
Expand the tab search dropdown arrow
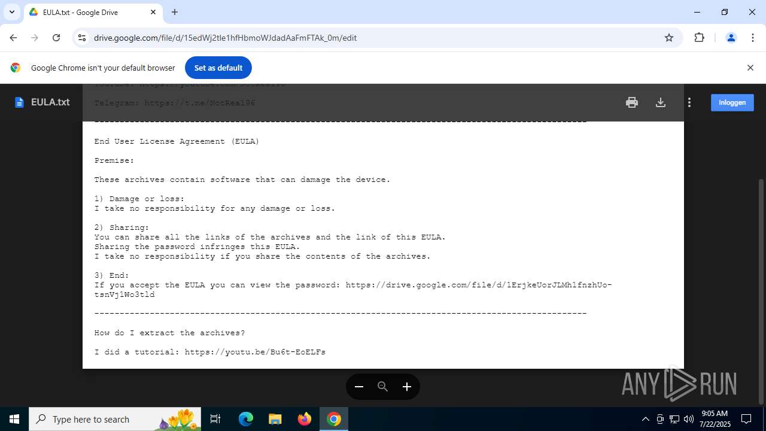pos(11,12)
